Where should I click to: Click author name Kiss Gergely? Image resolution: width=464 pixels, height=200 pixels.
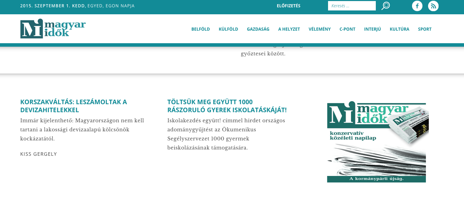point(38,154)
